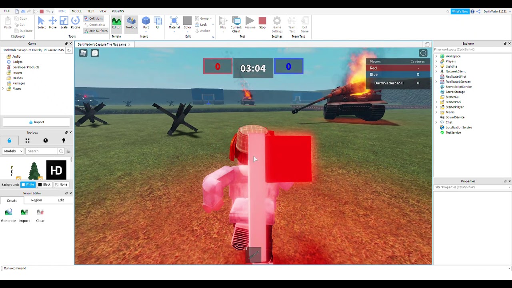Expand the Players node in Explorer
Image resolution: width=512 pixels, height=288 pixels.
click(436, 62)
